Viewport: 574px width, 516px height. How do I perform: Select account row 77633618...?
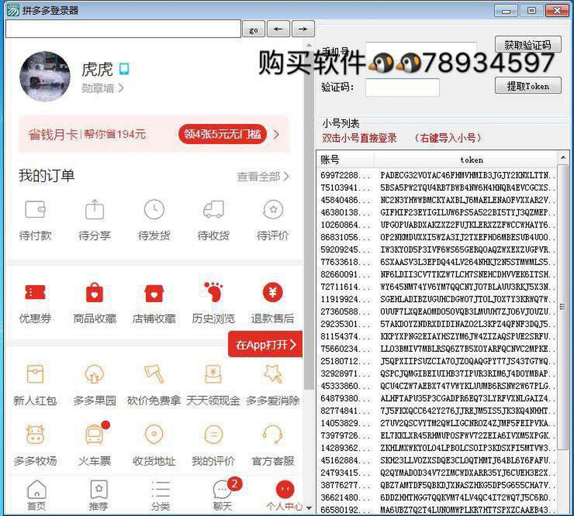pyautogui.click(x=437, y=262)
